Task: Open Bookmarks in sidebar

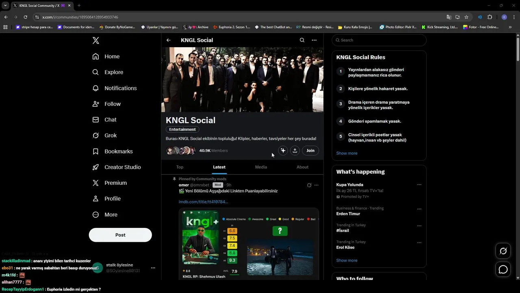Action: pos(113,151)
